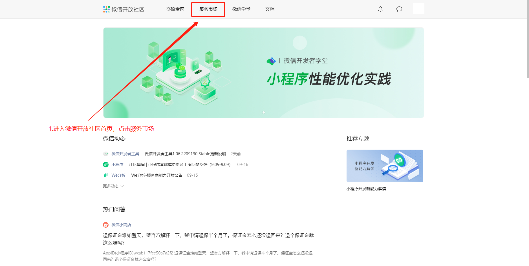529x266 pixels.
Task: Click the 微信小商店 icon in 热门问答
Action: [x=105, y=225]
